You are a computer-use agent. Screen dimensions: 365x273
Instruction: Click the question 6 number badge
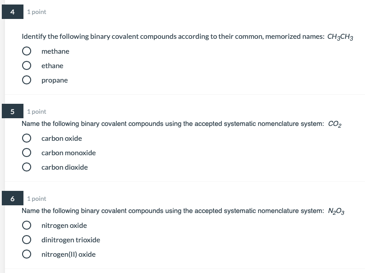(13, 198)
